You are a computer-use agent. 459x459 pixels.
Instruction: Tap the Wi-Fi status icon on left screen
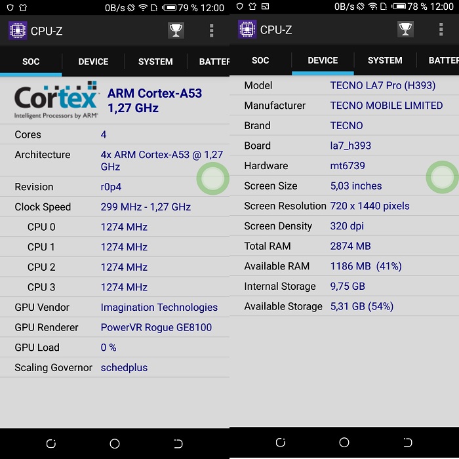coord(143,8)
